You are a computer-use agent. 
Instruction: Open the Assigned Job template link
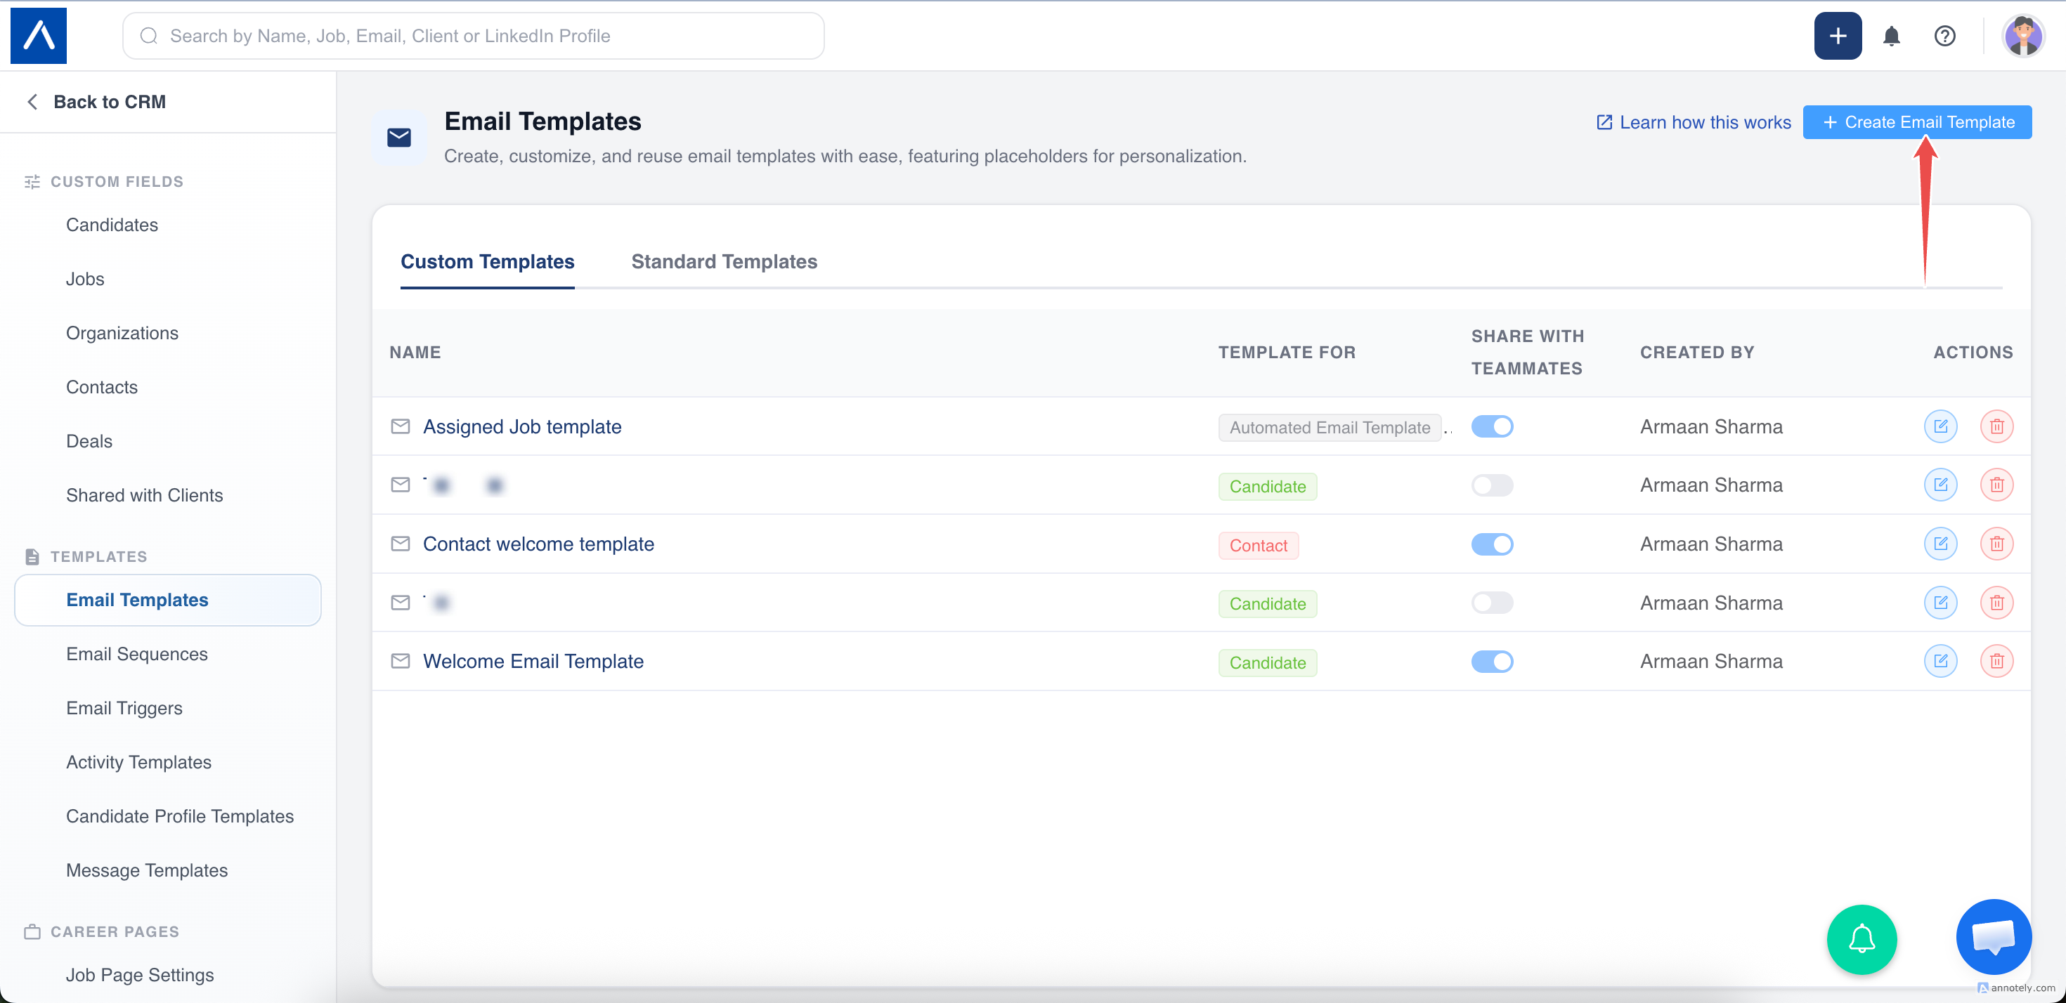522,426
